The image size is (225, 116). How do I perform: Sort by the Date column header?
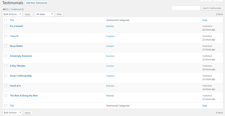[205, 20]
